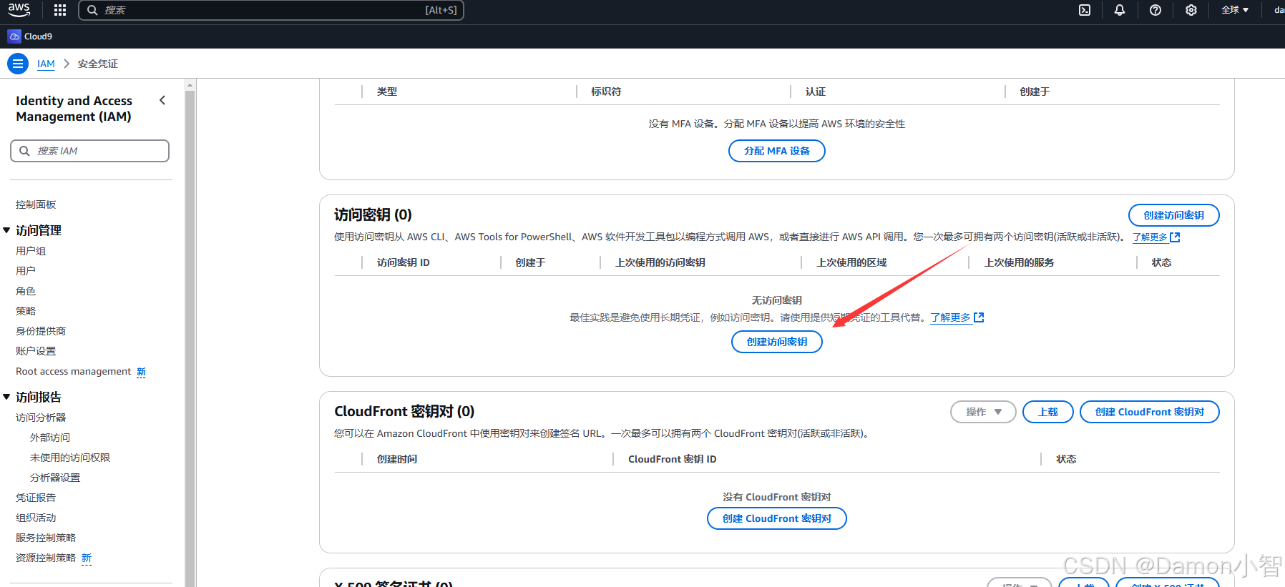This screenshot has height=587, width=1285.
Task: Click the 安全凭证 breadcrumb text
Action: (x=98, y=64)
